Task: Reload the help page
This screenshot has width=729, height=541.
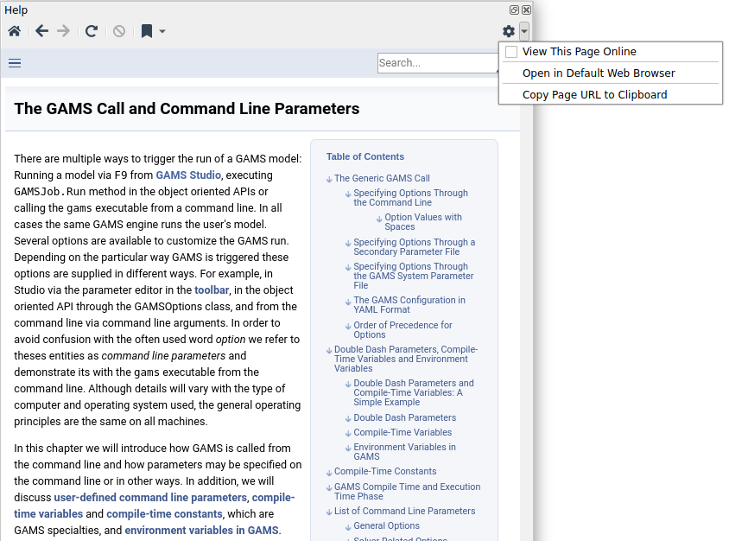Action: [x=92, y=31]
